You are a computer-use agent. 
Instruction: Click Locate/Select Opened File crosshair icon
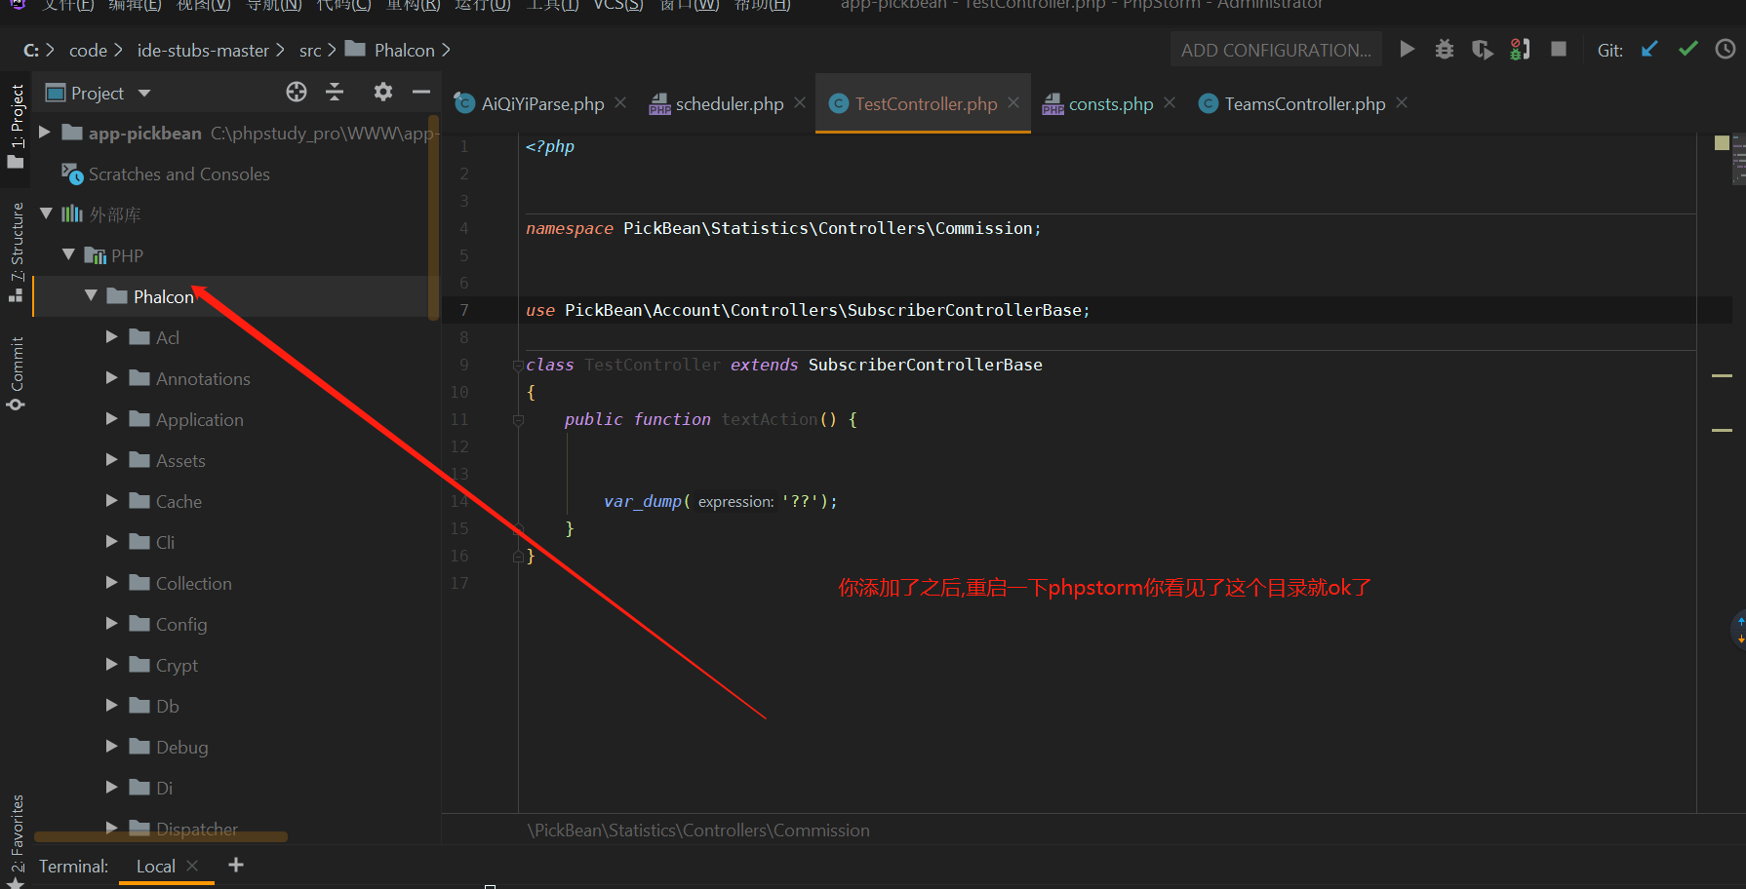pos(297,92)
